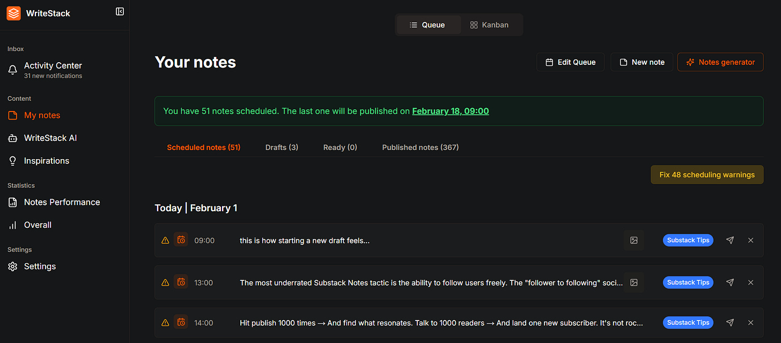Click Substack Tips tag on 13:00 note

coord(688,282)
